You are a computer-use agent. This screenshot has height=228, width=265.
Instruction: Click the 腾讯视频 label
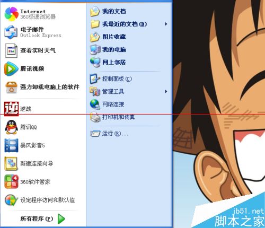tap(32, 69)
